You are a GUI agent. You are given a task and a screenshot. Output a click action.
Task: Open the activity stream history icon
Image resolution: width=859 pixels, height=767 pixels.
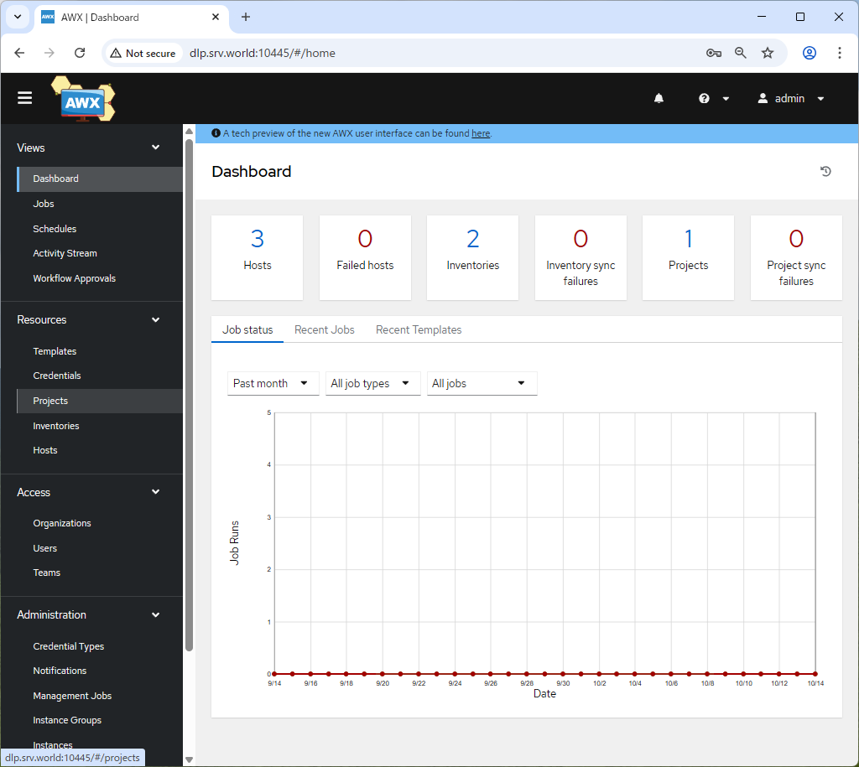[825, 172]
